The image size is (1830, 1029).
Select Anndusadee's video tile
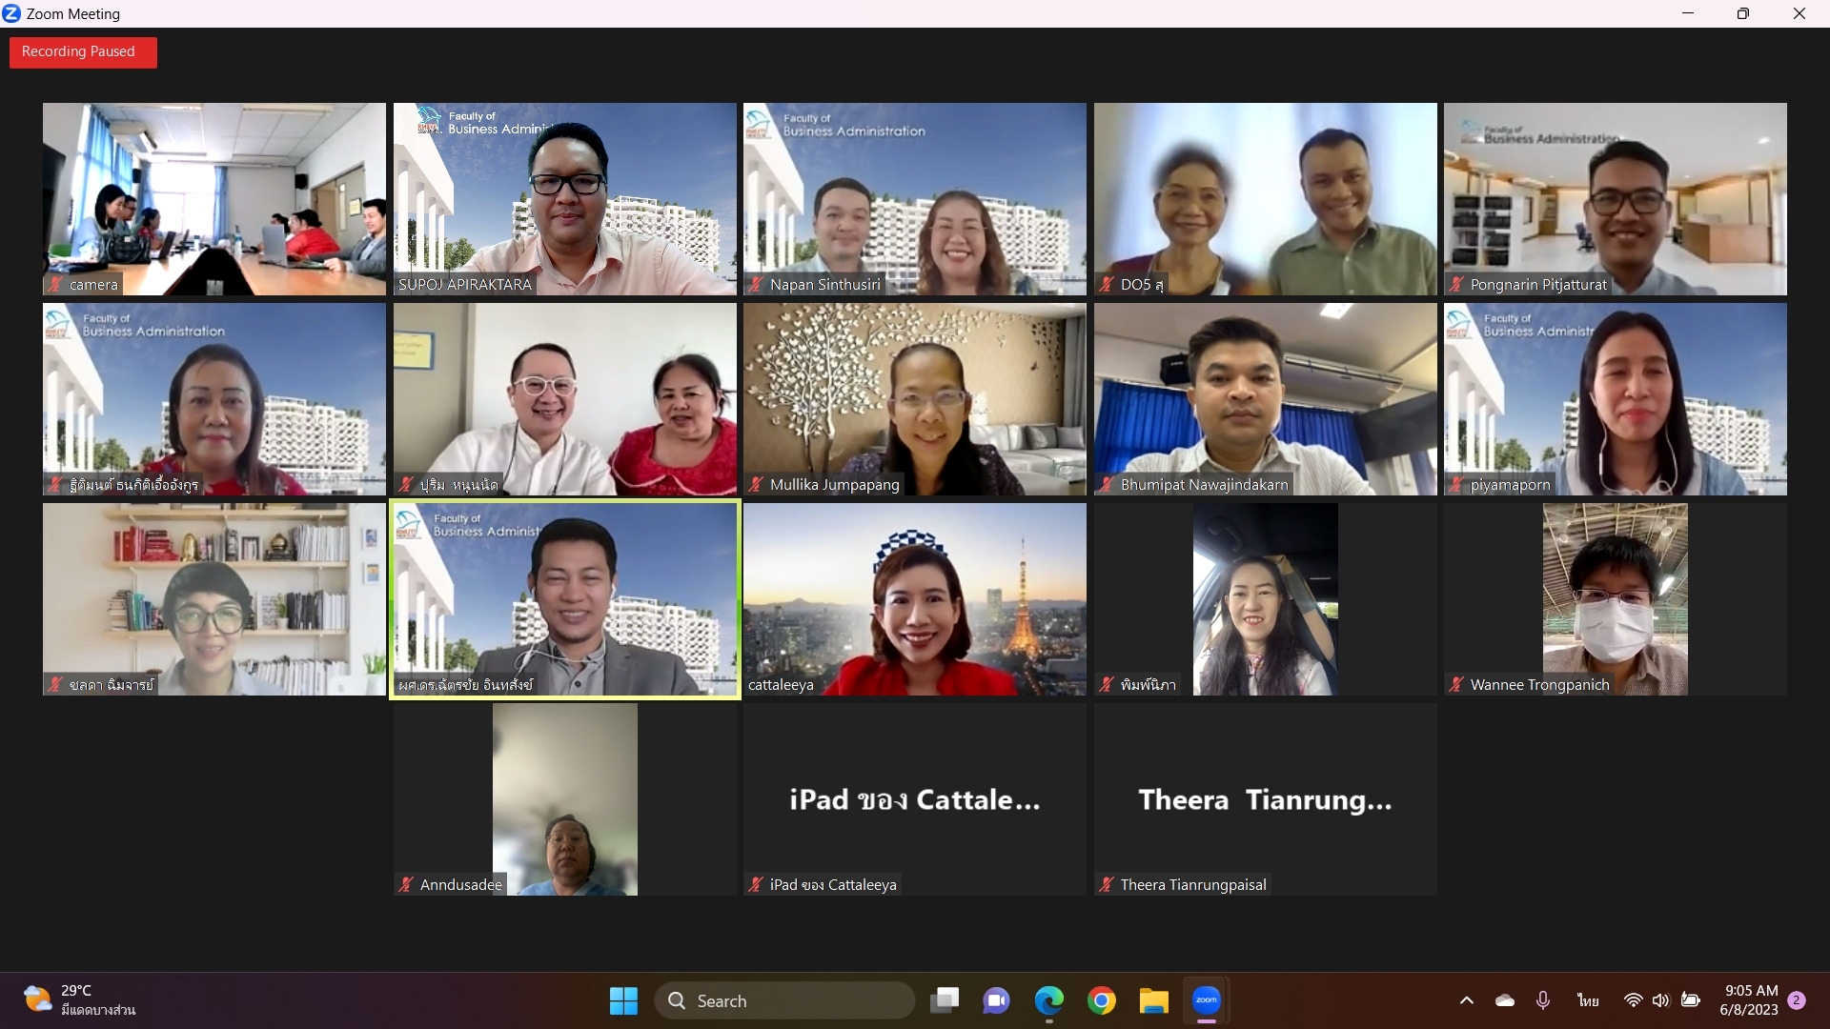click(564, 799)
